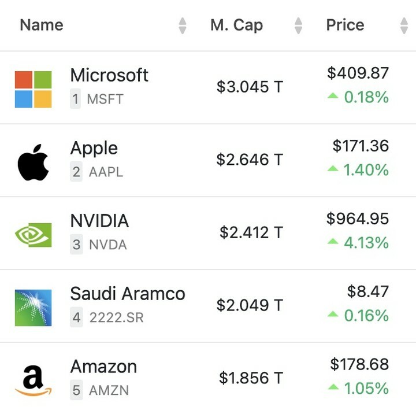The image size is (416, 414).
Task: Click the green NVIDIA eye logo
Action: tap(33, 235)
